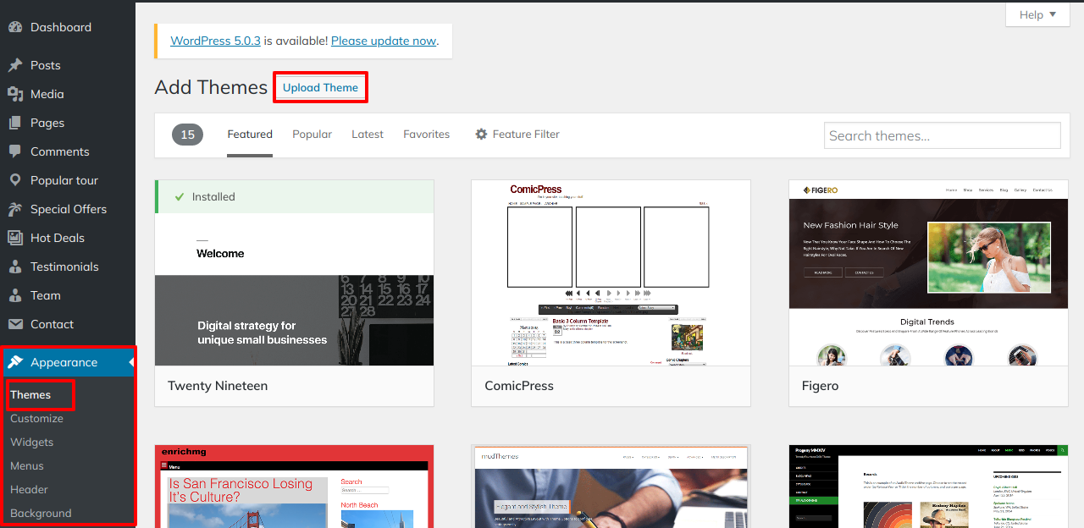Collapse the Appearance menu section
The height and width of the screenshot is (528, 1084).
tap(130, 362)
